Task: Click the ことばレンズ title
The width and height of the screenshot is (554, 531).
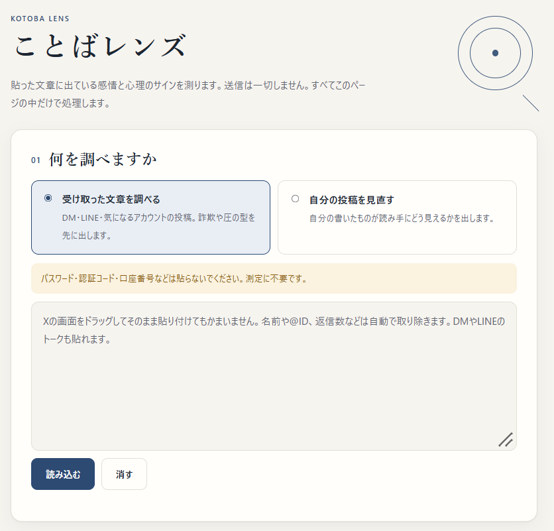Action: pyautogui.click(x=100, y=46)
